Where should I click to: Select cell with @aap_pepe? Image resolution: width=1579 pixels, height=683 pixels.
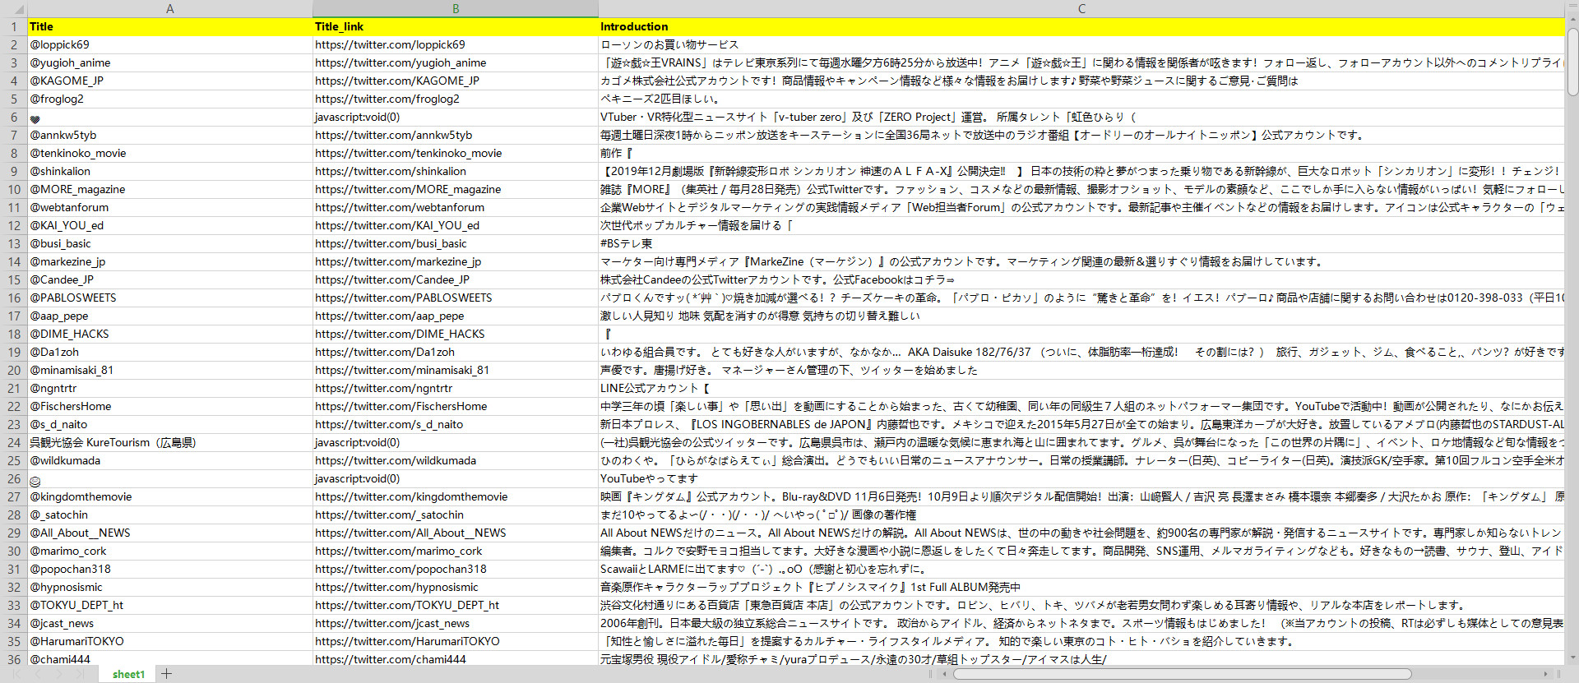click(x=170, y=316)
